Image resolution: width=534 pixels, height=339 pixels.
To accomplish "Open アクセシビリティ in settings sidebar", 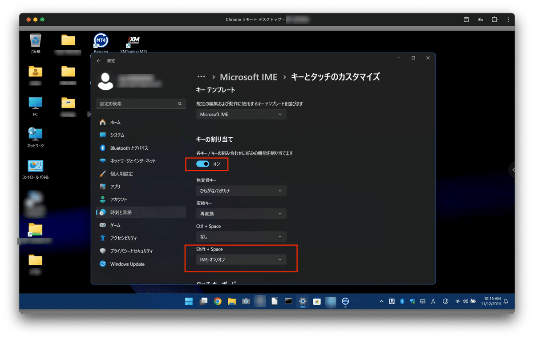I will click(x=141, y=238).
